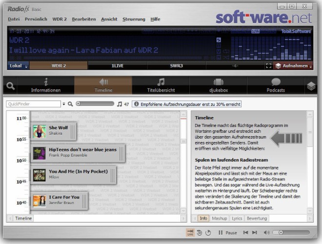
Task: Click the timeline scrollbar down arrow
Action: tap(183, 211)
